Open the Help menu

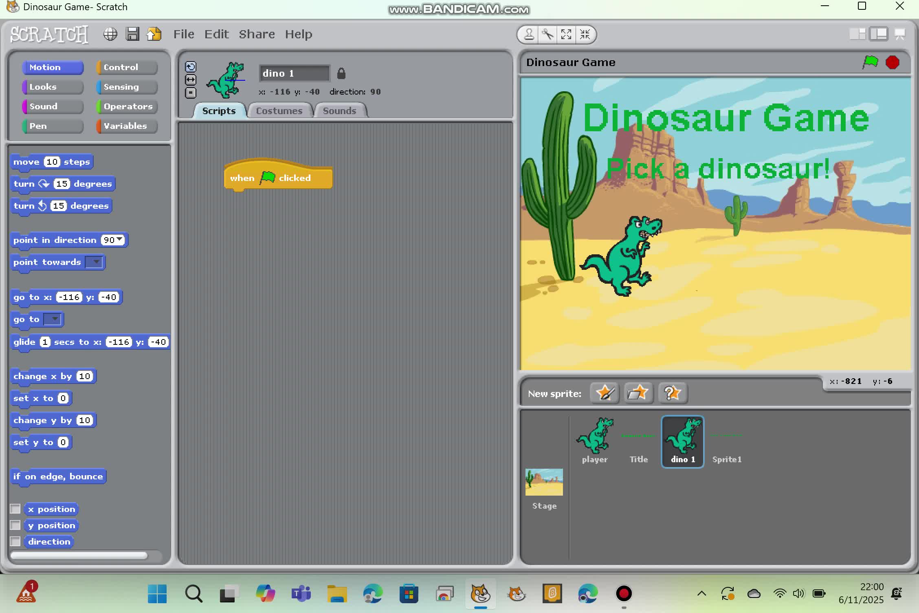click(x=298, y=34)
